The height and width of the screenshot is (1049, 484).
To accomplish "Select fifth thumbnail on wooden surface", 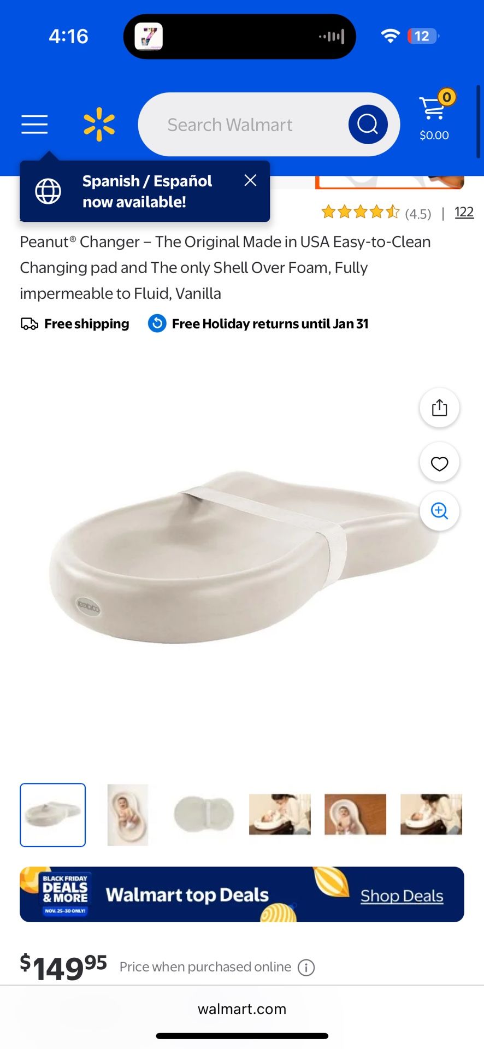I will coord(355,815).
